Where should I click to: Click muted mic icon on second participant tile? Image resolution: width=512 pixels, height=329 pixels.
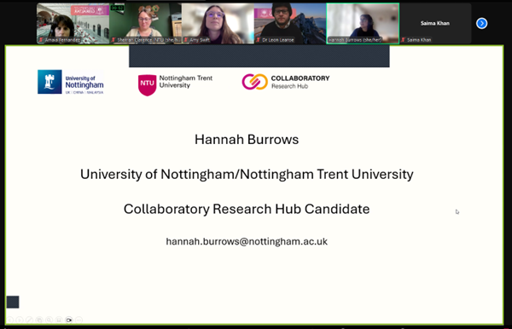(x=113, y=40)
